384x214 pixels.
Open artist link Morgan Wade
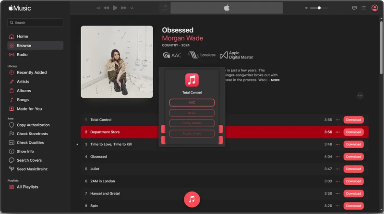182,38
